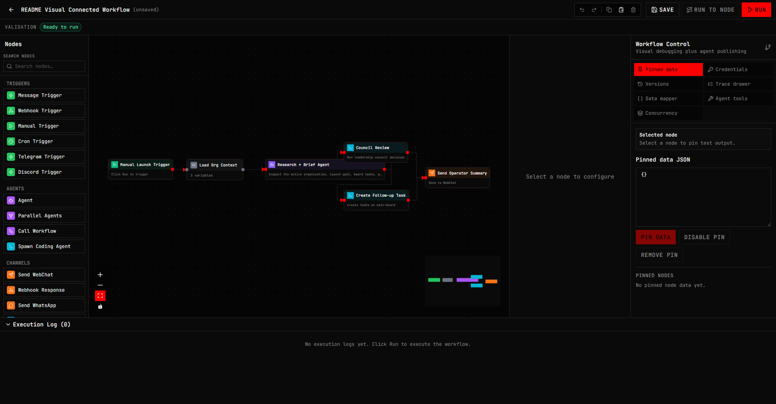Viewport: 776px width, 404px height.
Task: Switch to Data mapper tab
Action: tap(668, 99)
